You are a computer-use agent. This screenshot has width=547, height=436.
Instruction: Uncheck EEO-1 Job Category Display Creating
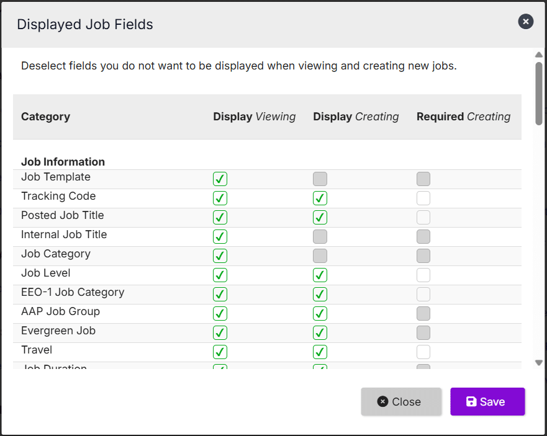[320, 295]
